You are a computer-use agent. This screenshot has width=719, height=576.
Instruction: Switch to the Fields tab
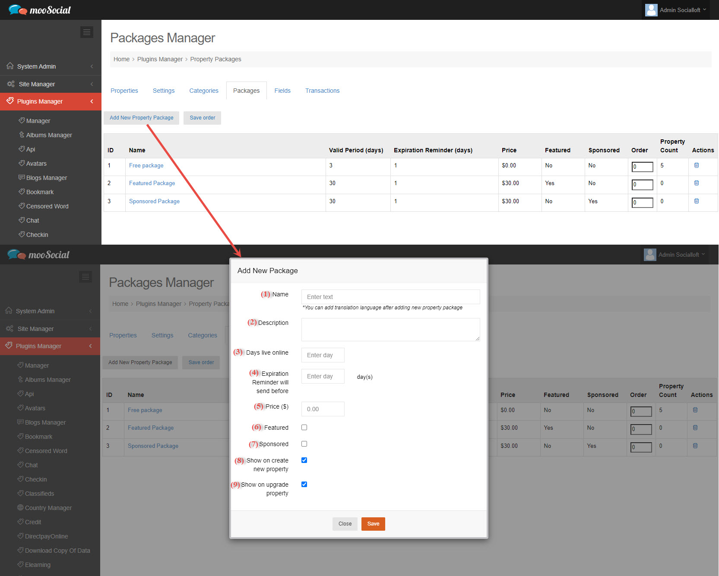pos(282,91)
